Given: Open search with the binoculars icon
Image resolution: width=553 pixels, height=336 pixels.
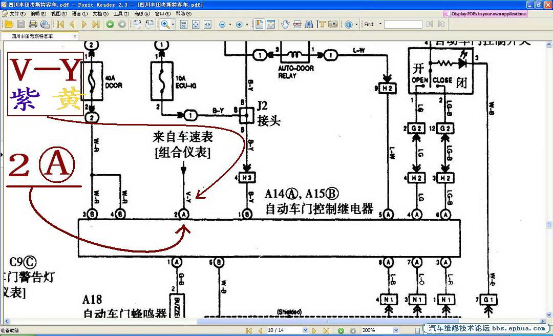Looking at the screenshot, I should coord(309,25).
